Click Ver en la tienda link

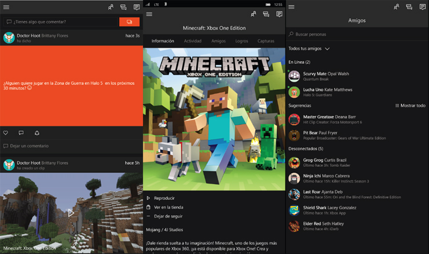click(x=168, y=207)
